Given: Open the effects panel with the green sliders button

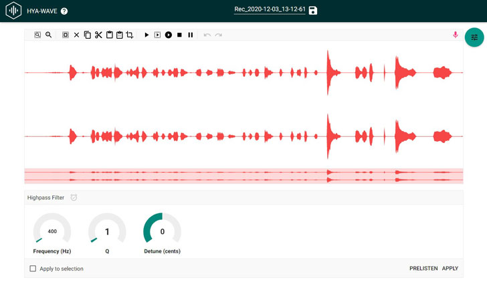Looking at the screenshot, I should [474, 37].
